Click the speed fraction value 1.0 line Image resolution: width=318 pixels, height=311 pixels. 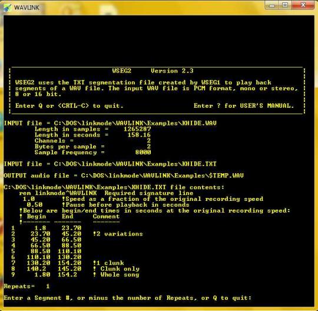click(143, 199)
